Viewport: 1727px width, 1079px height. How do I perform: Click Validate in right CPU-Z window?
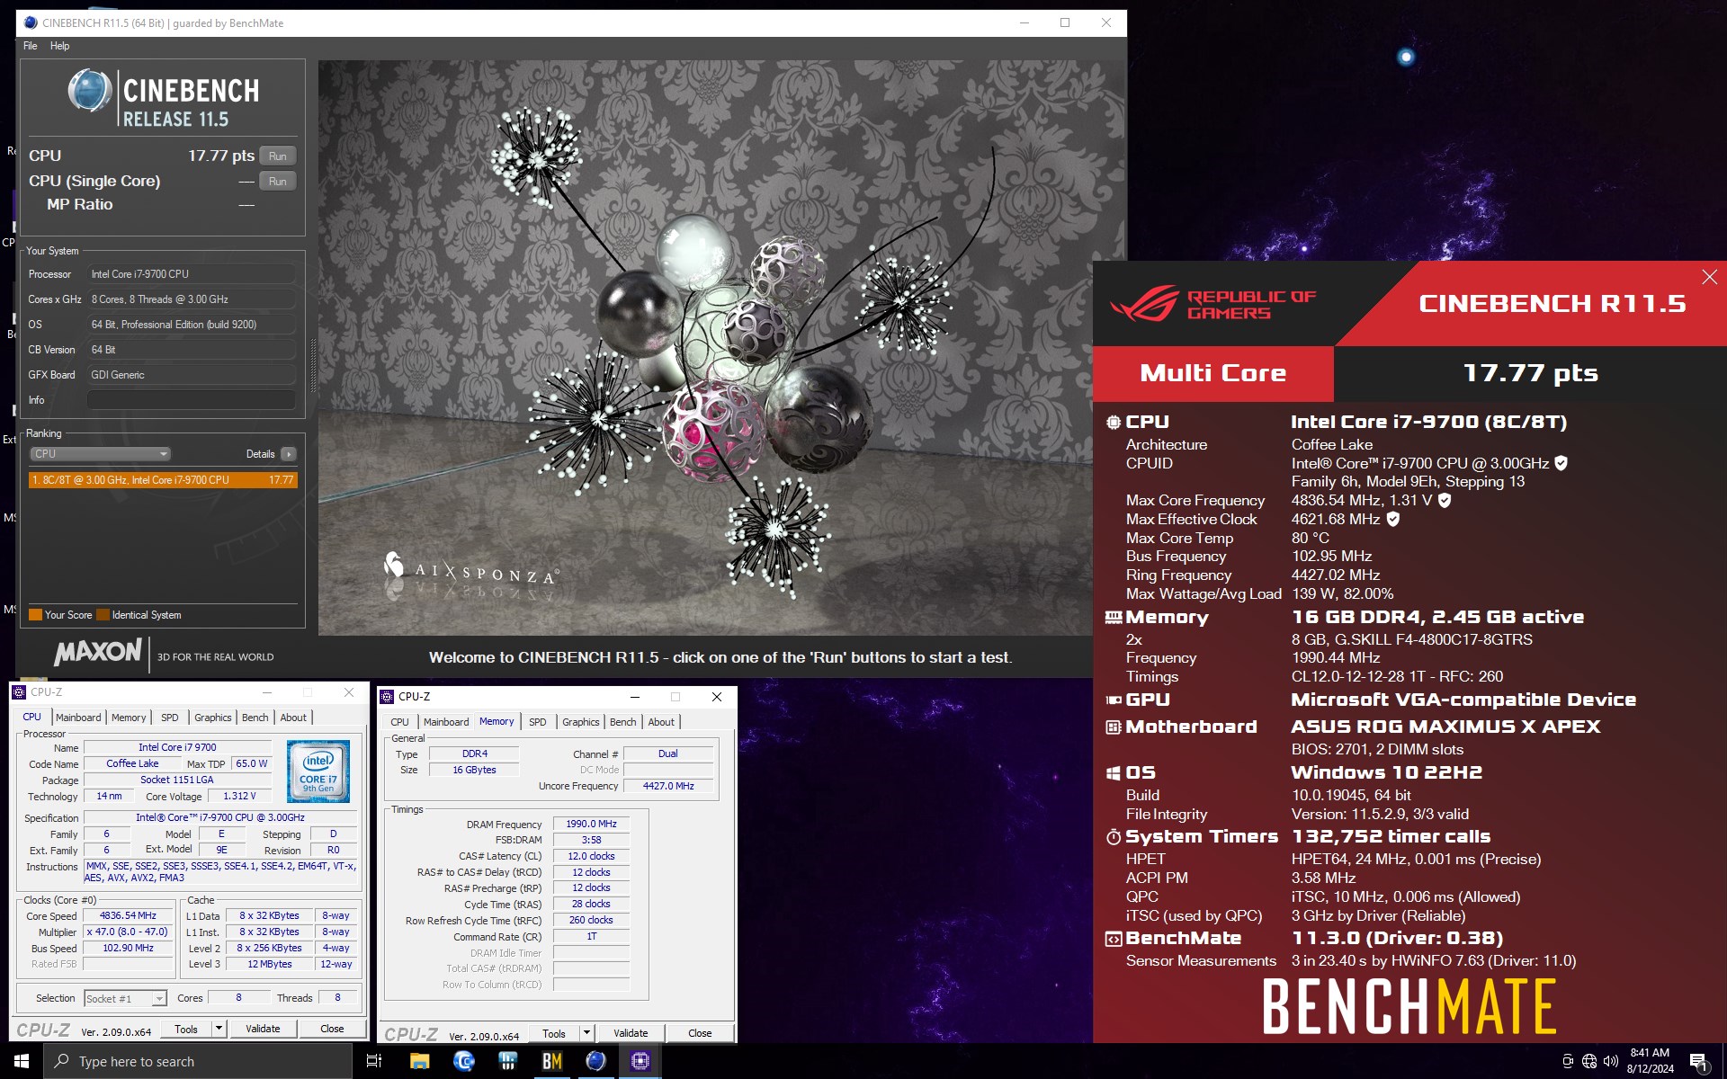(x=631, y=1034)
